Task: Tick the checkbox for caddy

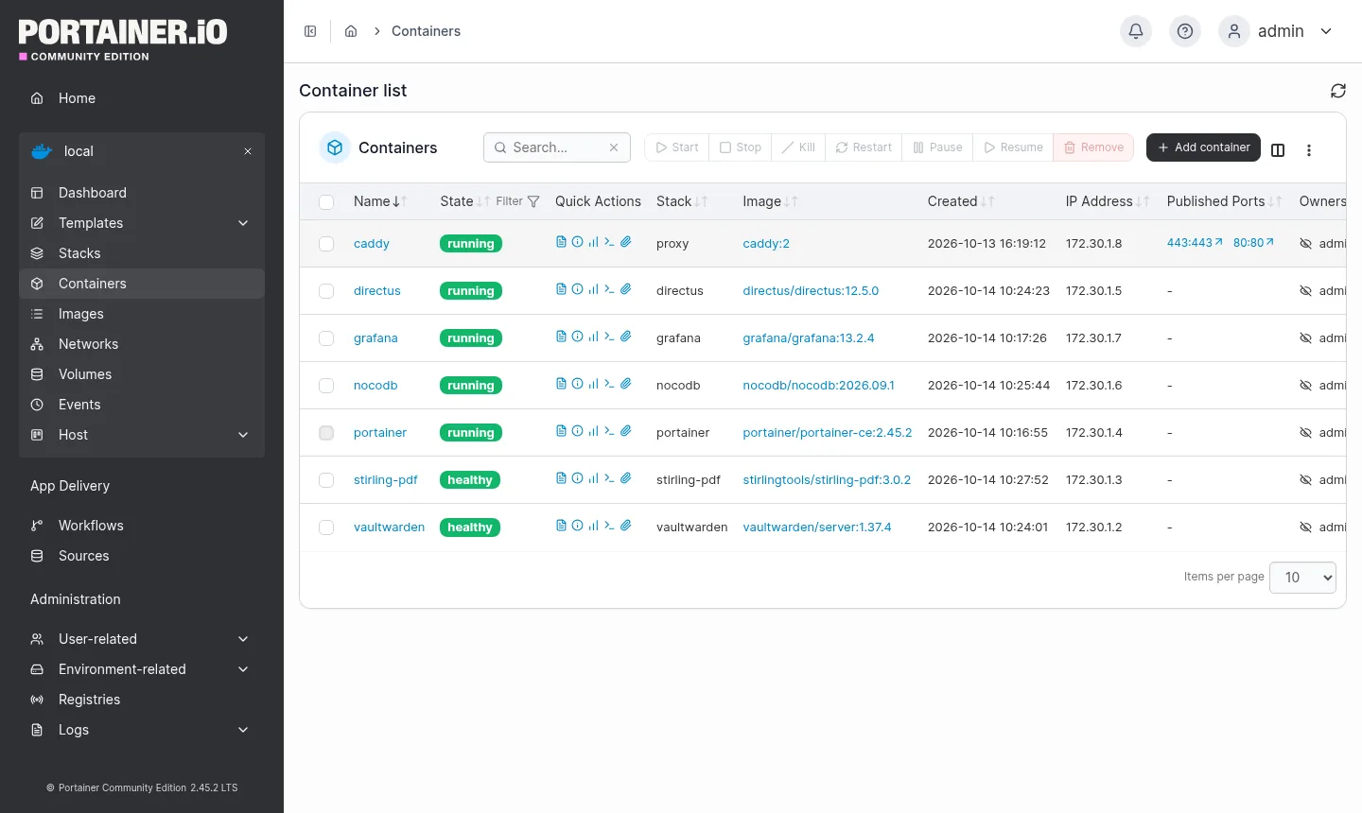Action: pos(326,244)
